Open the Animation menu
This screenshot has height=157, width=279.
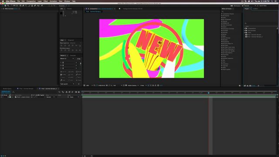tap(53, 1)
